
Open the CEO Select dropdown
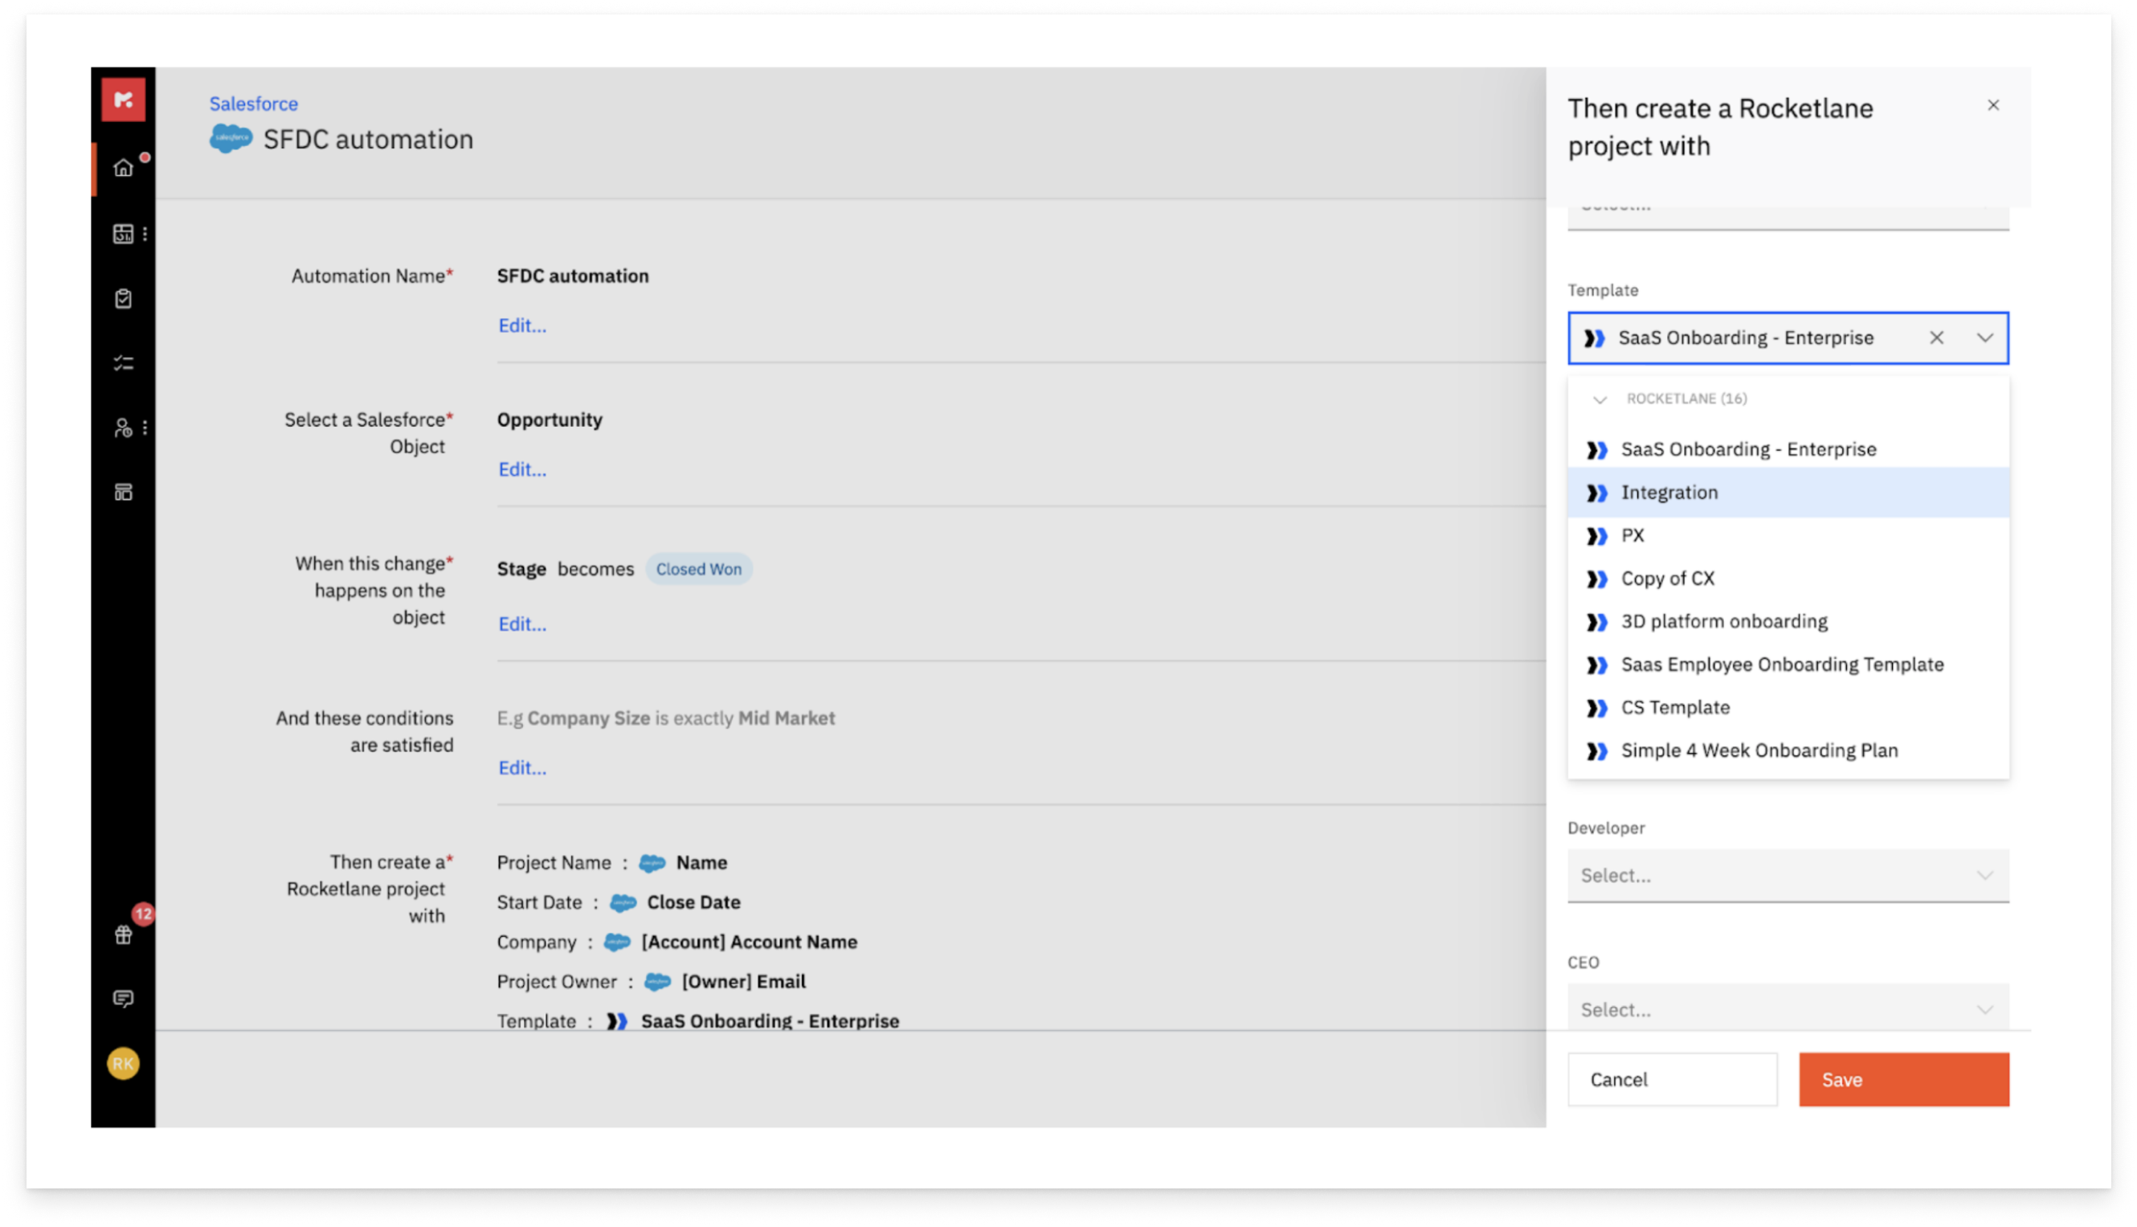(1787, 1008)
